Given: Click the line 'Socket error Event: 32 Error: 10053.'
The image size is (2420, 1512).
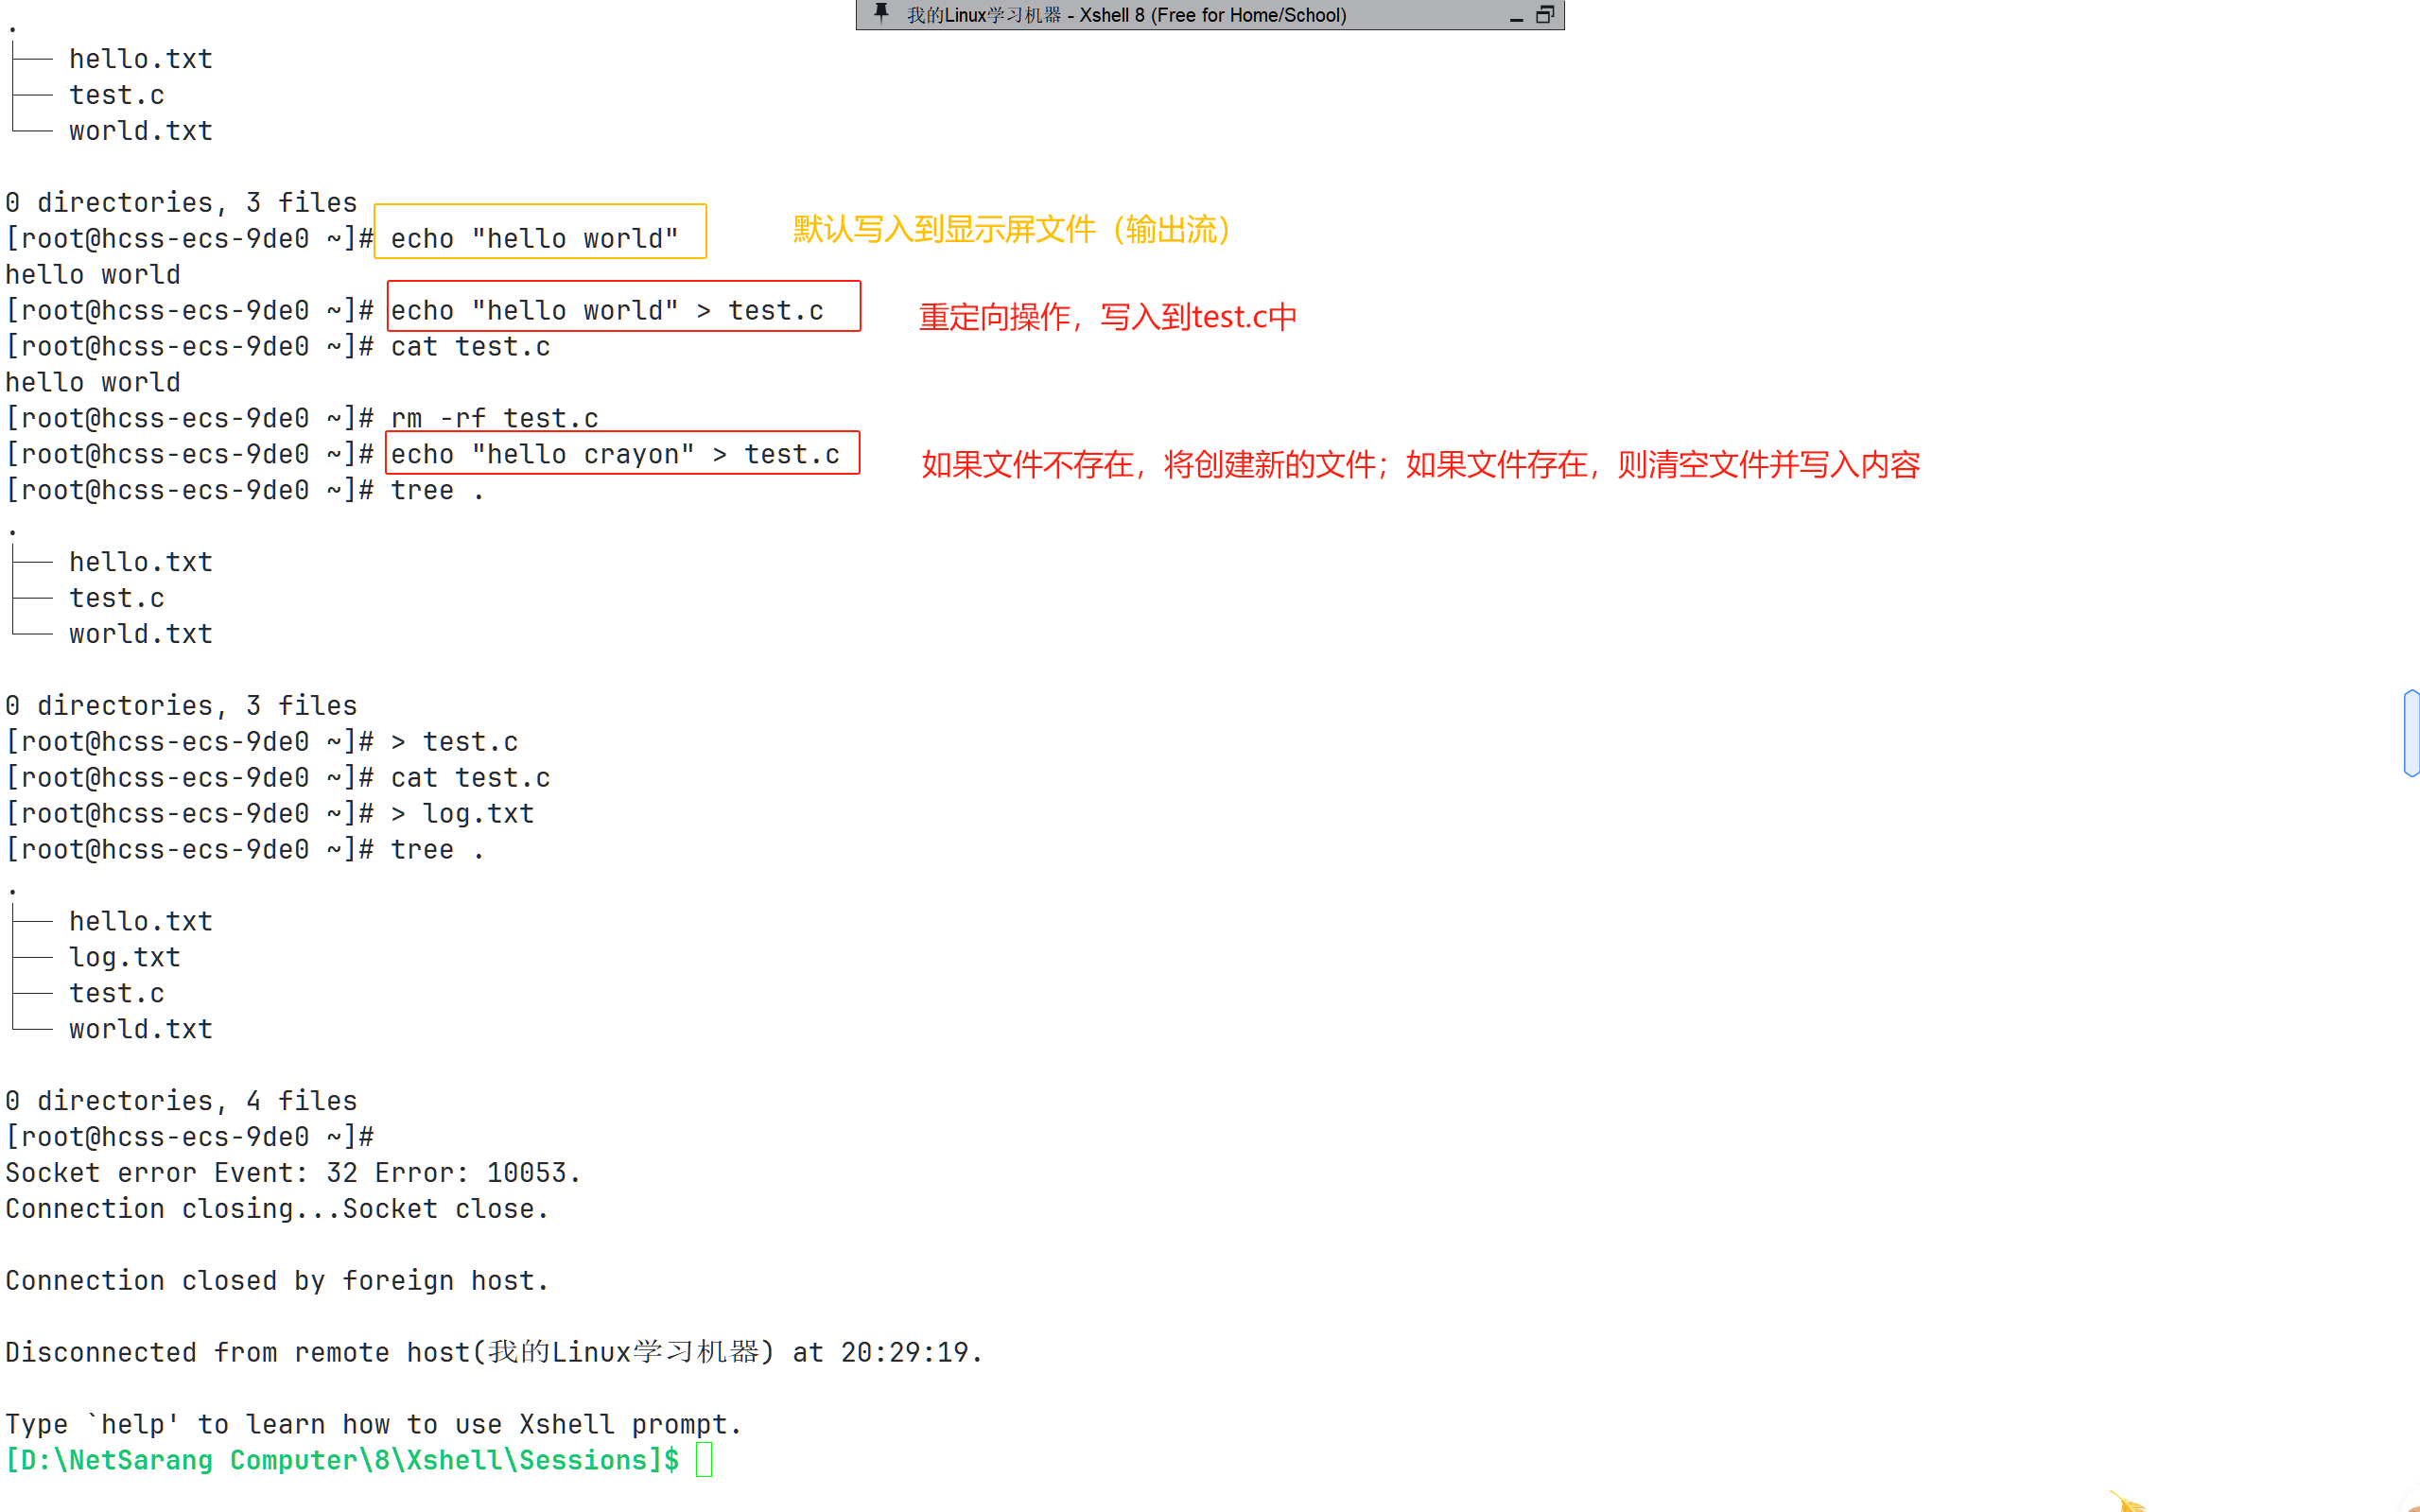Looking at the screenshot, I should (293, 1172).
